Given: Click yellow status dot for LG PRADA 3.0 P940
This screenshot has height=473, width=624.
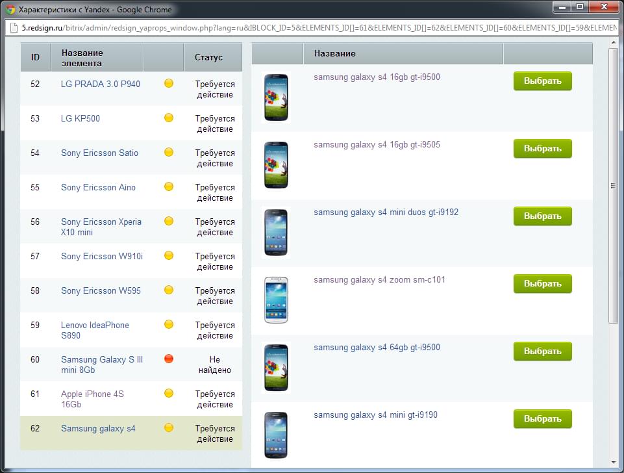Looking at the screenshot, I should point(169,83).
